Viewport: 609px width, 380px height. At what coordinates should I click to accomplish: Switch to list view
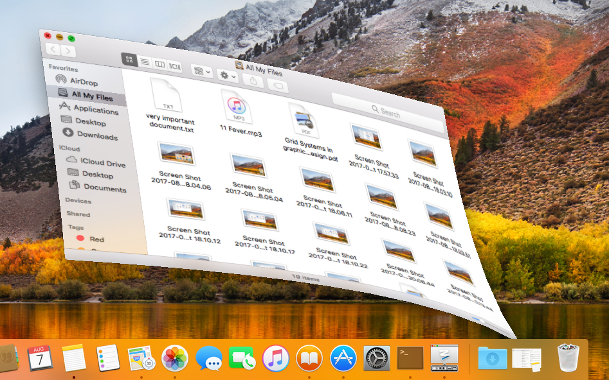pyautogui.click(x=144, y=61)
